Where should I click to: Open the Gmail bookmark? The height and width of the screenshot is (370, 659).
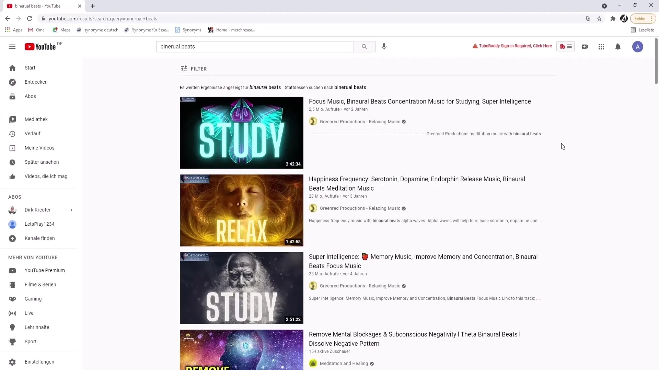tap(37, 30)
